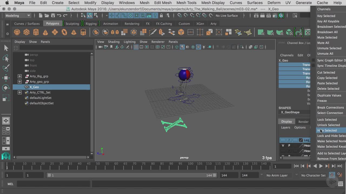The image size is (346, 194).
Task: Toggle smooth shade all in viewport
Action: pyautogui.click(x=182, y=47)
